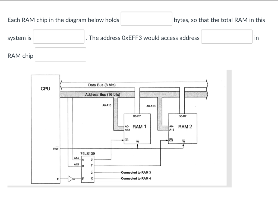Click the first answer box for bytes held
Image resolution: width=278 pixels, height=204 pixels.
coord(146,18)
